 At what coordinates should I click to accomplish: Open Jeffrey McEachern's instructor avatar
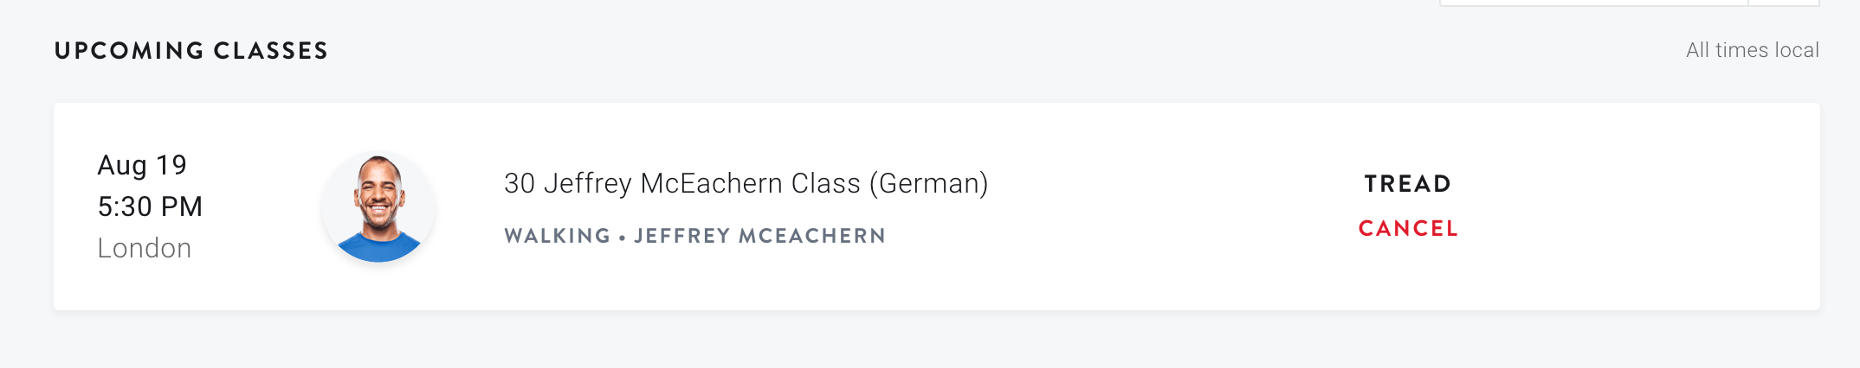point(378,206)
